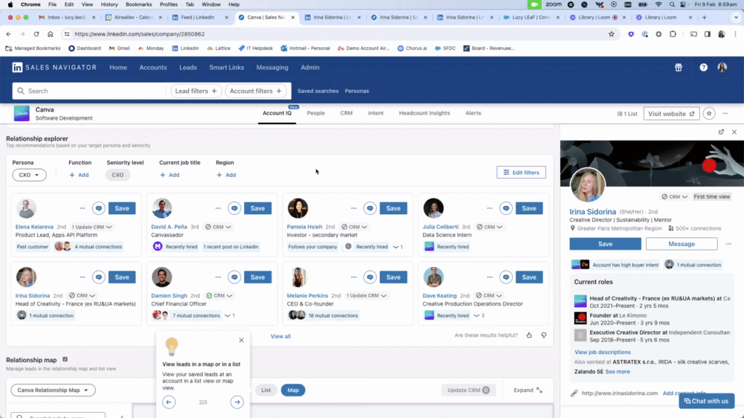The image size is (744, 418).
Task: Open the Headcount Insights tab
Action: [424, 113]
